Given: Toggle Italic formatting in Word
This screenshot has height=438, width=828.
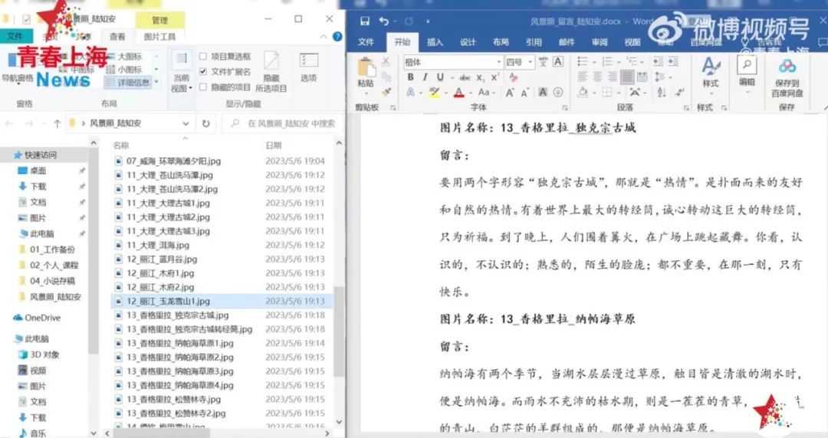Looking at the screenshot, I should pyautogui.click(x=426, y=77).
